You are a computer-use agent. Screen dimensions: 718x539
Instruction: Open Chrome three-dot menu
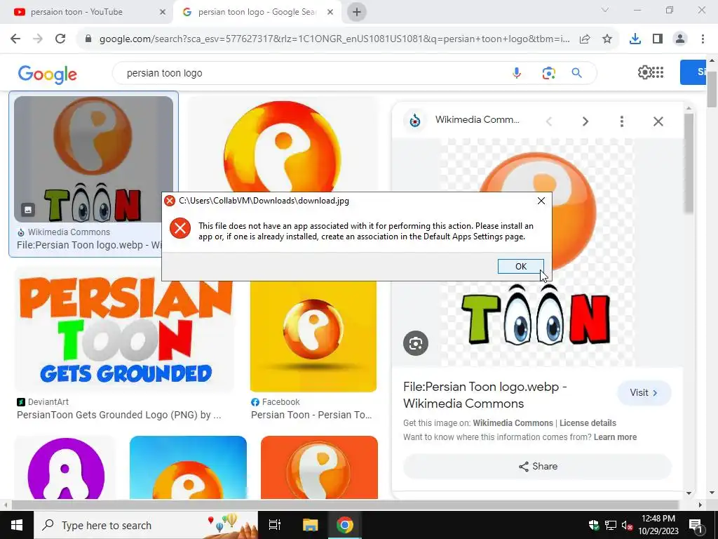703,39
